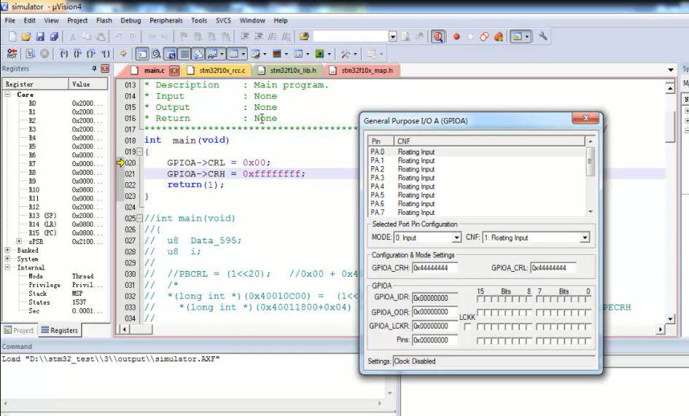Open a file with the folder icon

[x=26, y=36]
